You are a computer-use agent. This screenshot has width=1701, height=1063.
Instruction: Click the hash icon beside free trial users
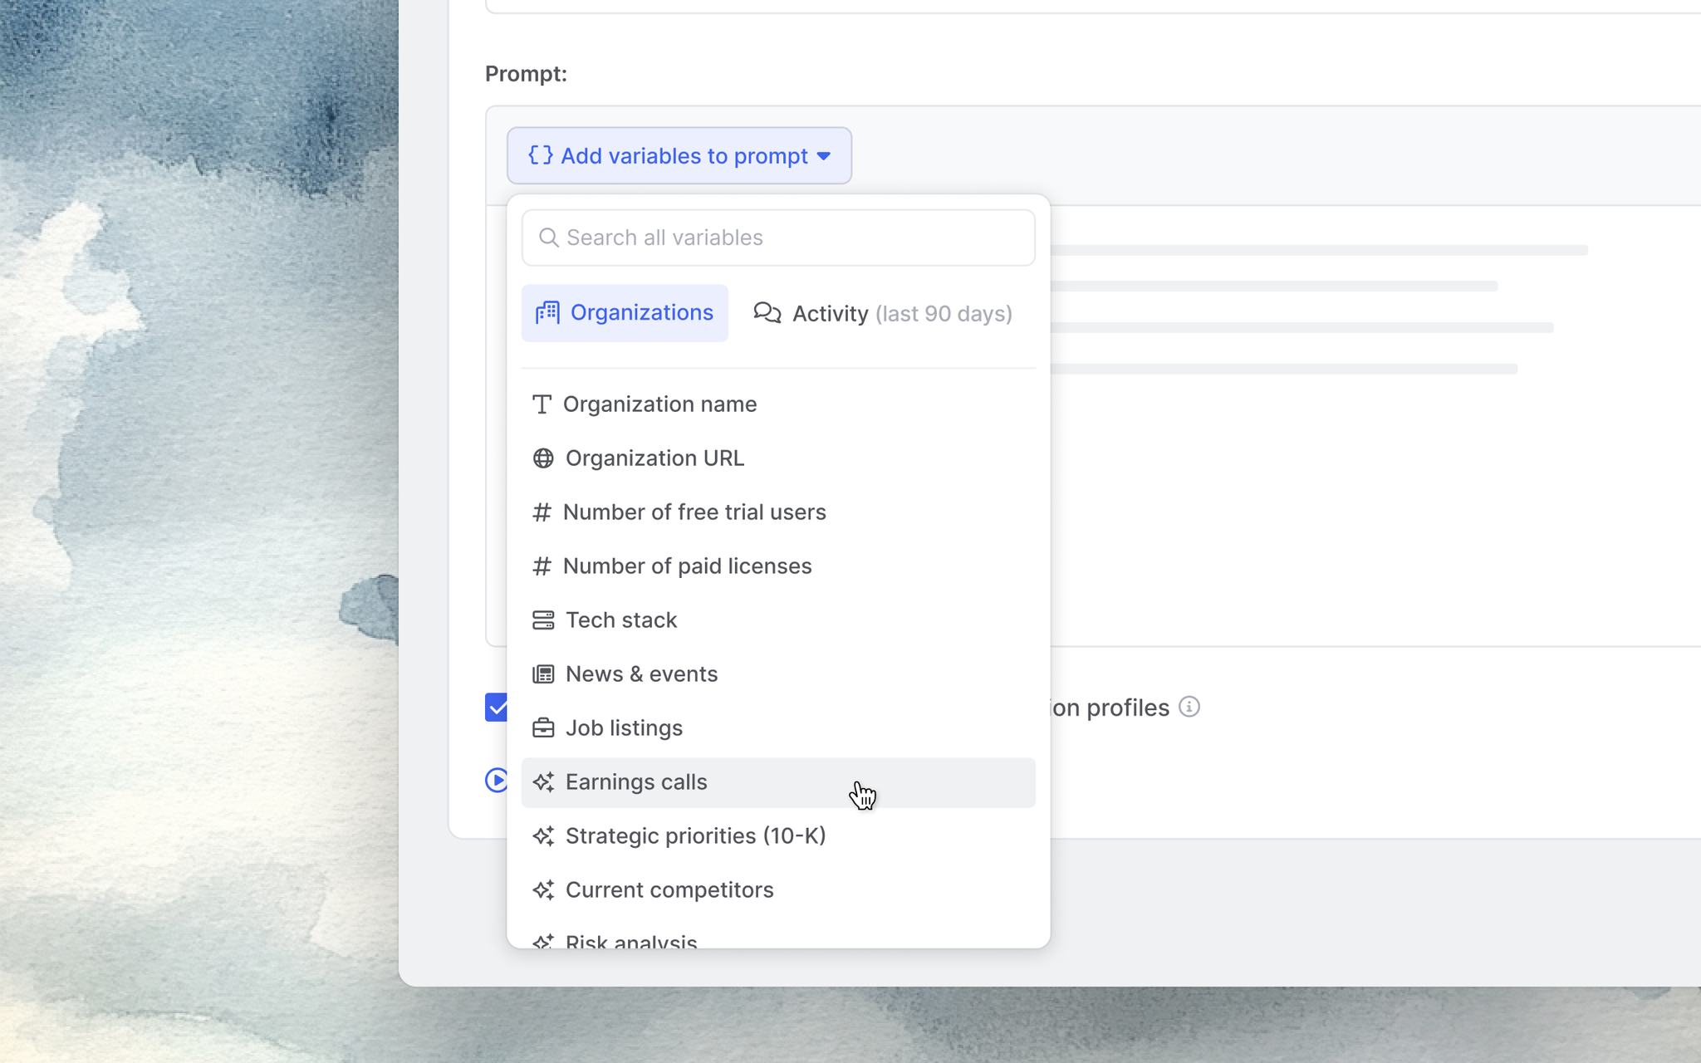pos(542,512)
